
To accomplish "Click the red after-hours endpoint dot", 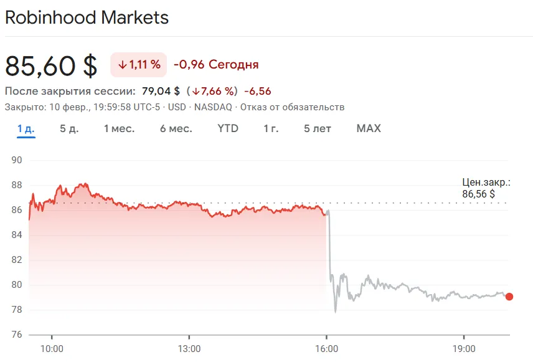I will tap(509, 297).
